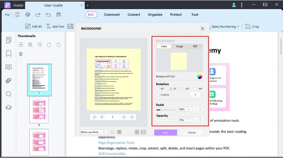Go to last page in preview
Viewport: 283px width, 158px height.
point(131,117)
